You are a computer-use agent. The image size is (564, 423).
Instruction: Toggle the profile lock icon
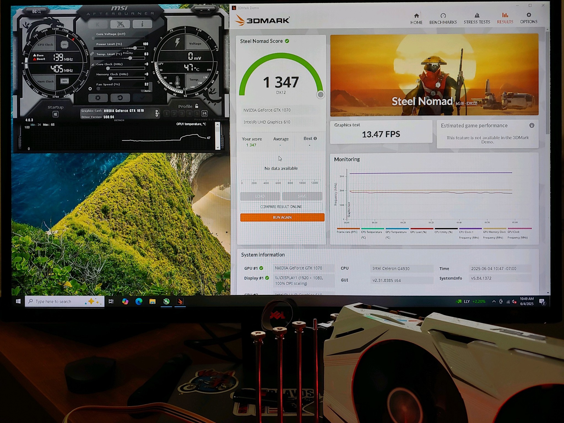pyautogui.click(x=197, y=106)
